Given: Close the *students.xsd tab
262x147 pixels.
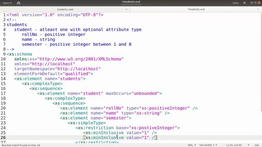Looking at the screenshot, I should tap(258, 9).
